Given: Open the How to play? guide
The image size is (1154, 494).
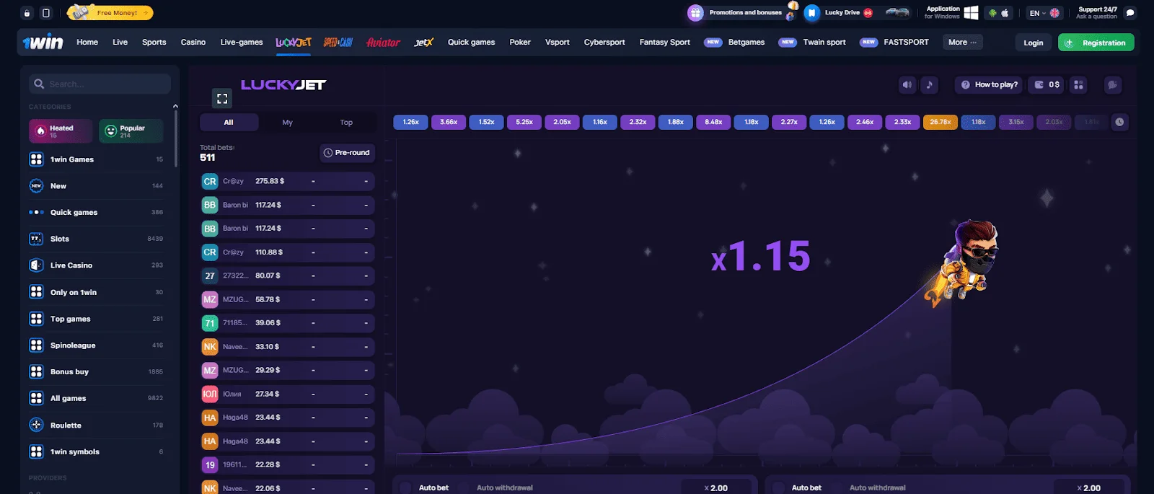Looking at the screenshot, I should click(989, 85).
